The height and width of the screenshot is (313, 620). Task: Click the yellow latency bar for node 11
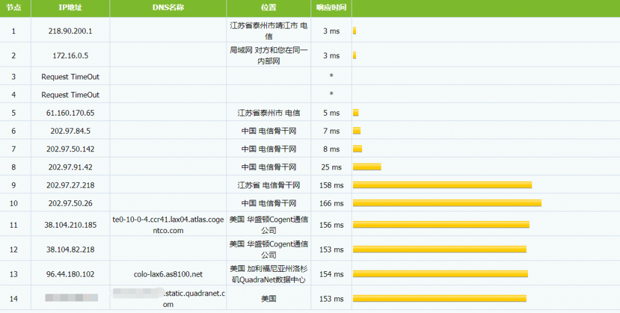pyautogui.click(x=441, y=225)
